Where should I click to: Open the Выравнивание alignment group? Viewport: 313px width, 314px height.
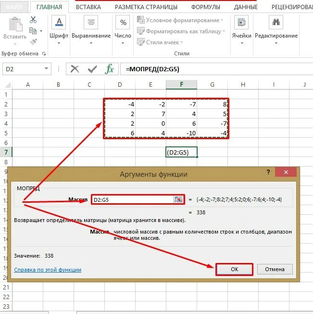(x=91, y=30)
